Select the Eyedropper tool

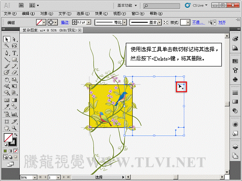click(7, 106)
